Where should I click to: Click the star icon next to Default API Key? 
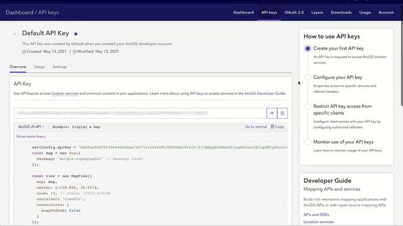point(76,33)
